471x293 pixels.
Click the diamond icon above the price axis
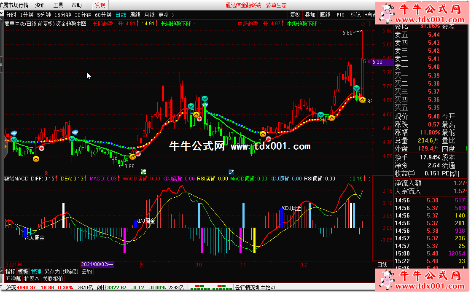pos(363,24)
